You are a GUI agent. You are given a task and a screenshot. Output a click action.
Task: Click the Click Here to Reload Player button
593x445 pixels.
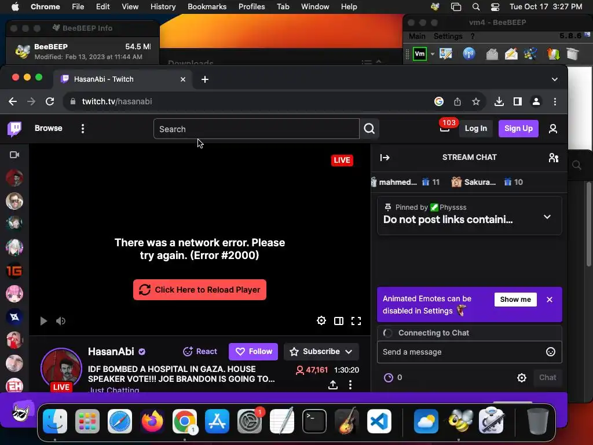(200, 290)
